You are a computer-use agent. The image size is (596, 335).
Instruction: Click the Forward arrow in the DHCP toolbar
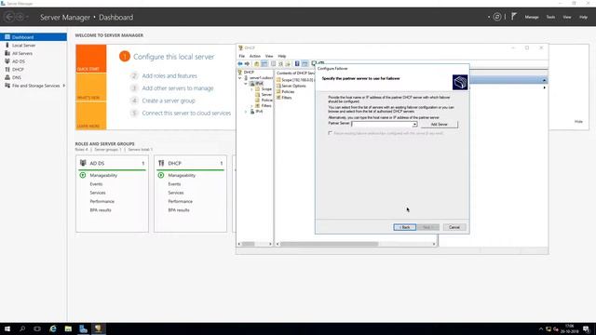247,64
